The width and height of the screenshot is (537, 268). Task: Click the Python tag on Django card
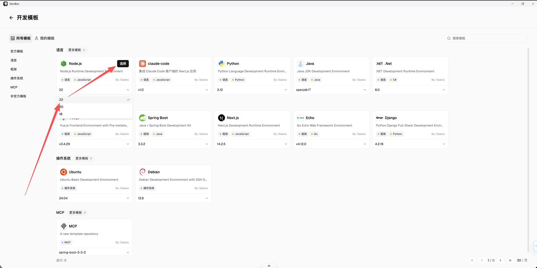pyautogui.click(x=396, y=134)
